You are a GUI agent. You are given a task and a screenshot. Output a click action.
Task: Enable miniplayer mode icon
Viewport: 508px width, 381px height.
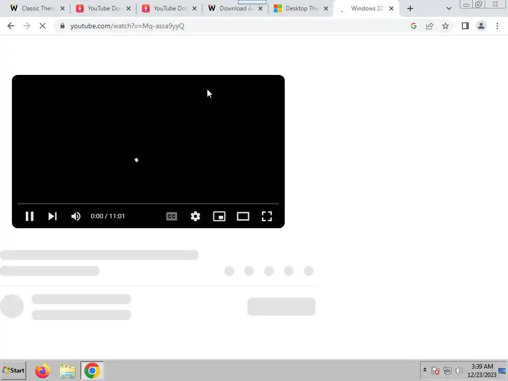tap(219, 216)
